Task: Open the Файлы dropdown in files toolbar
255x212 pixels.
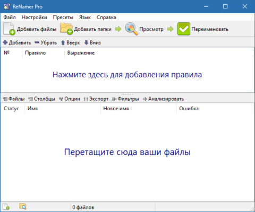Action: click(16, 99)
